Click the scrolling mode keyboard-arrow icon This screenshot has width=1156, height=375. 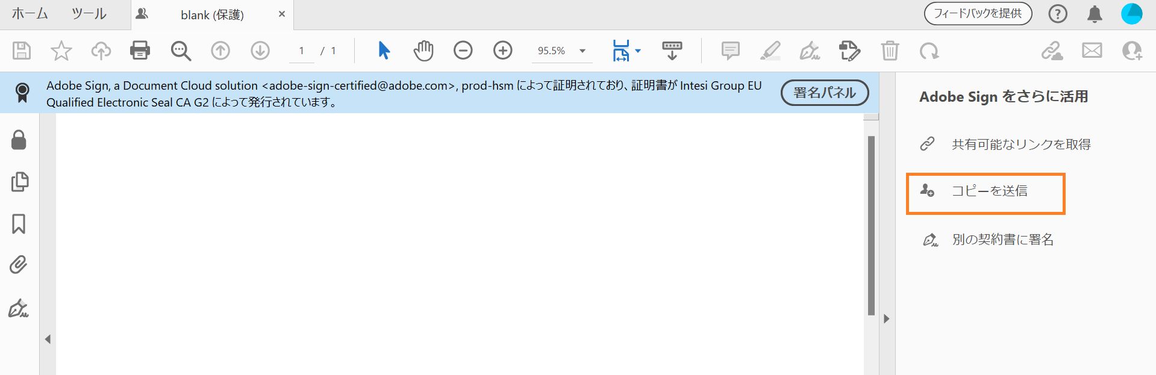(x=672, y=51)
